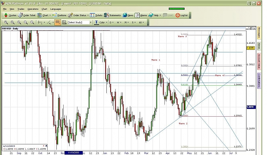267x155 pixels.
Task: Expand the Order Status dropdown arrow
Action: (88, 15)
